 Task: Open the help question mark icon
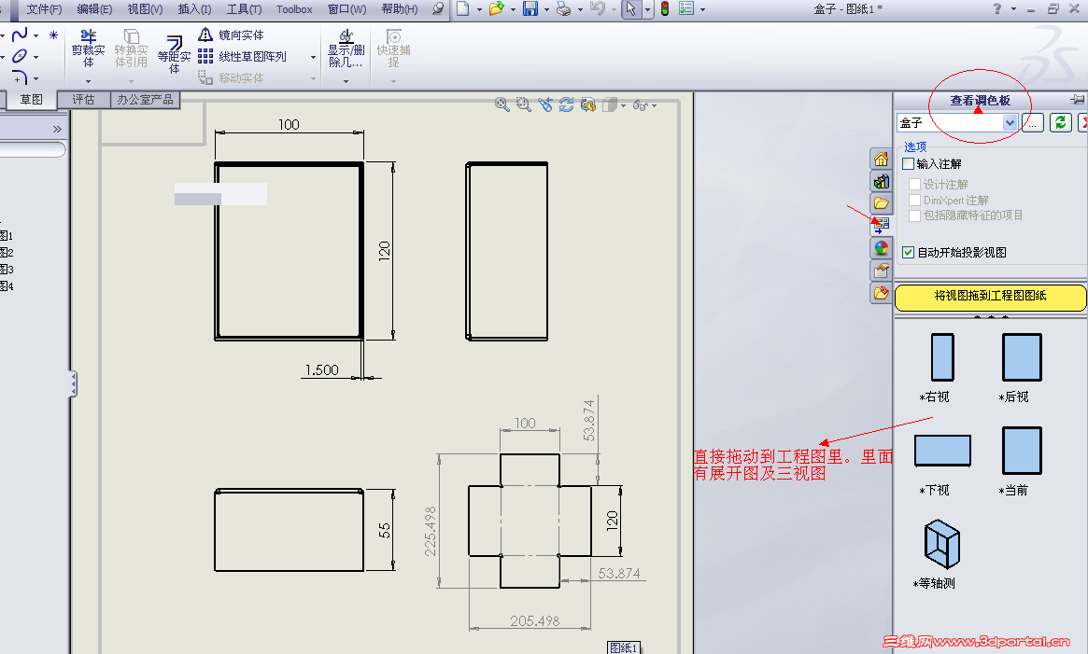(x=997, y=9)
